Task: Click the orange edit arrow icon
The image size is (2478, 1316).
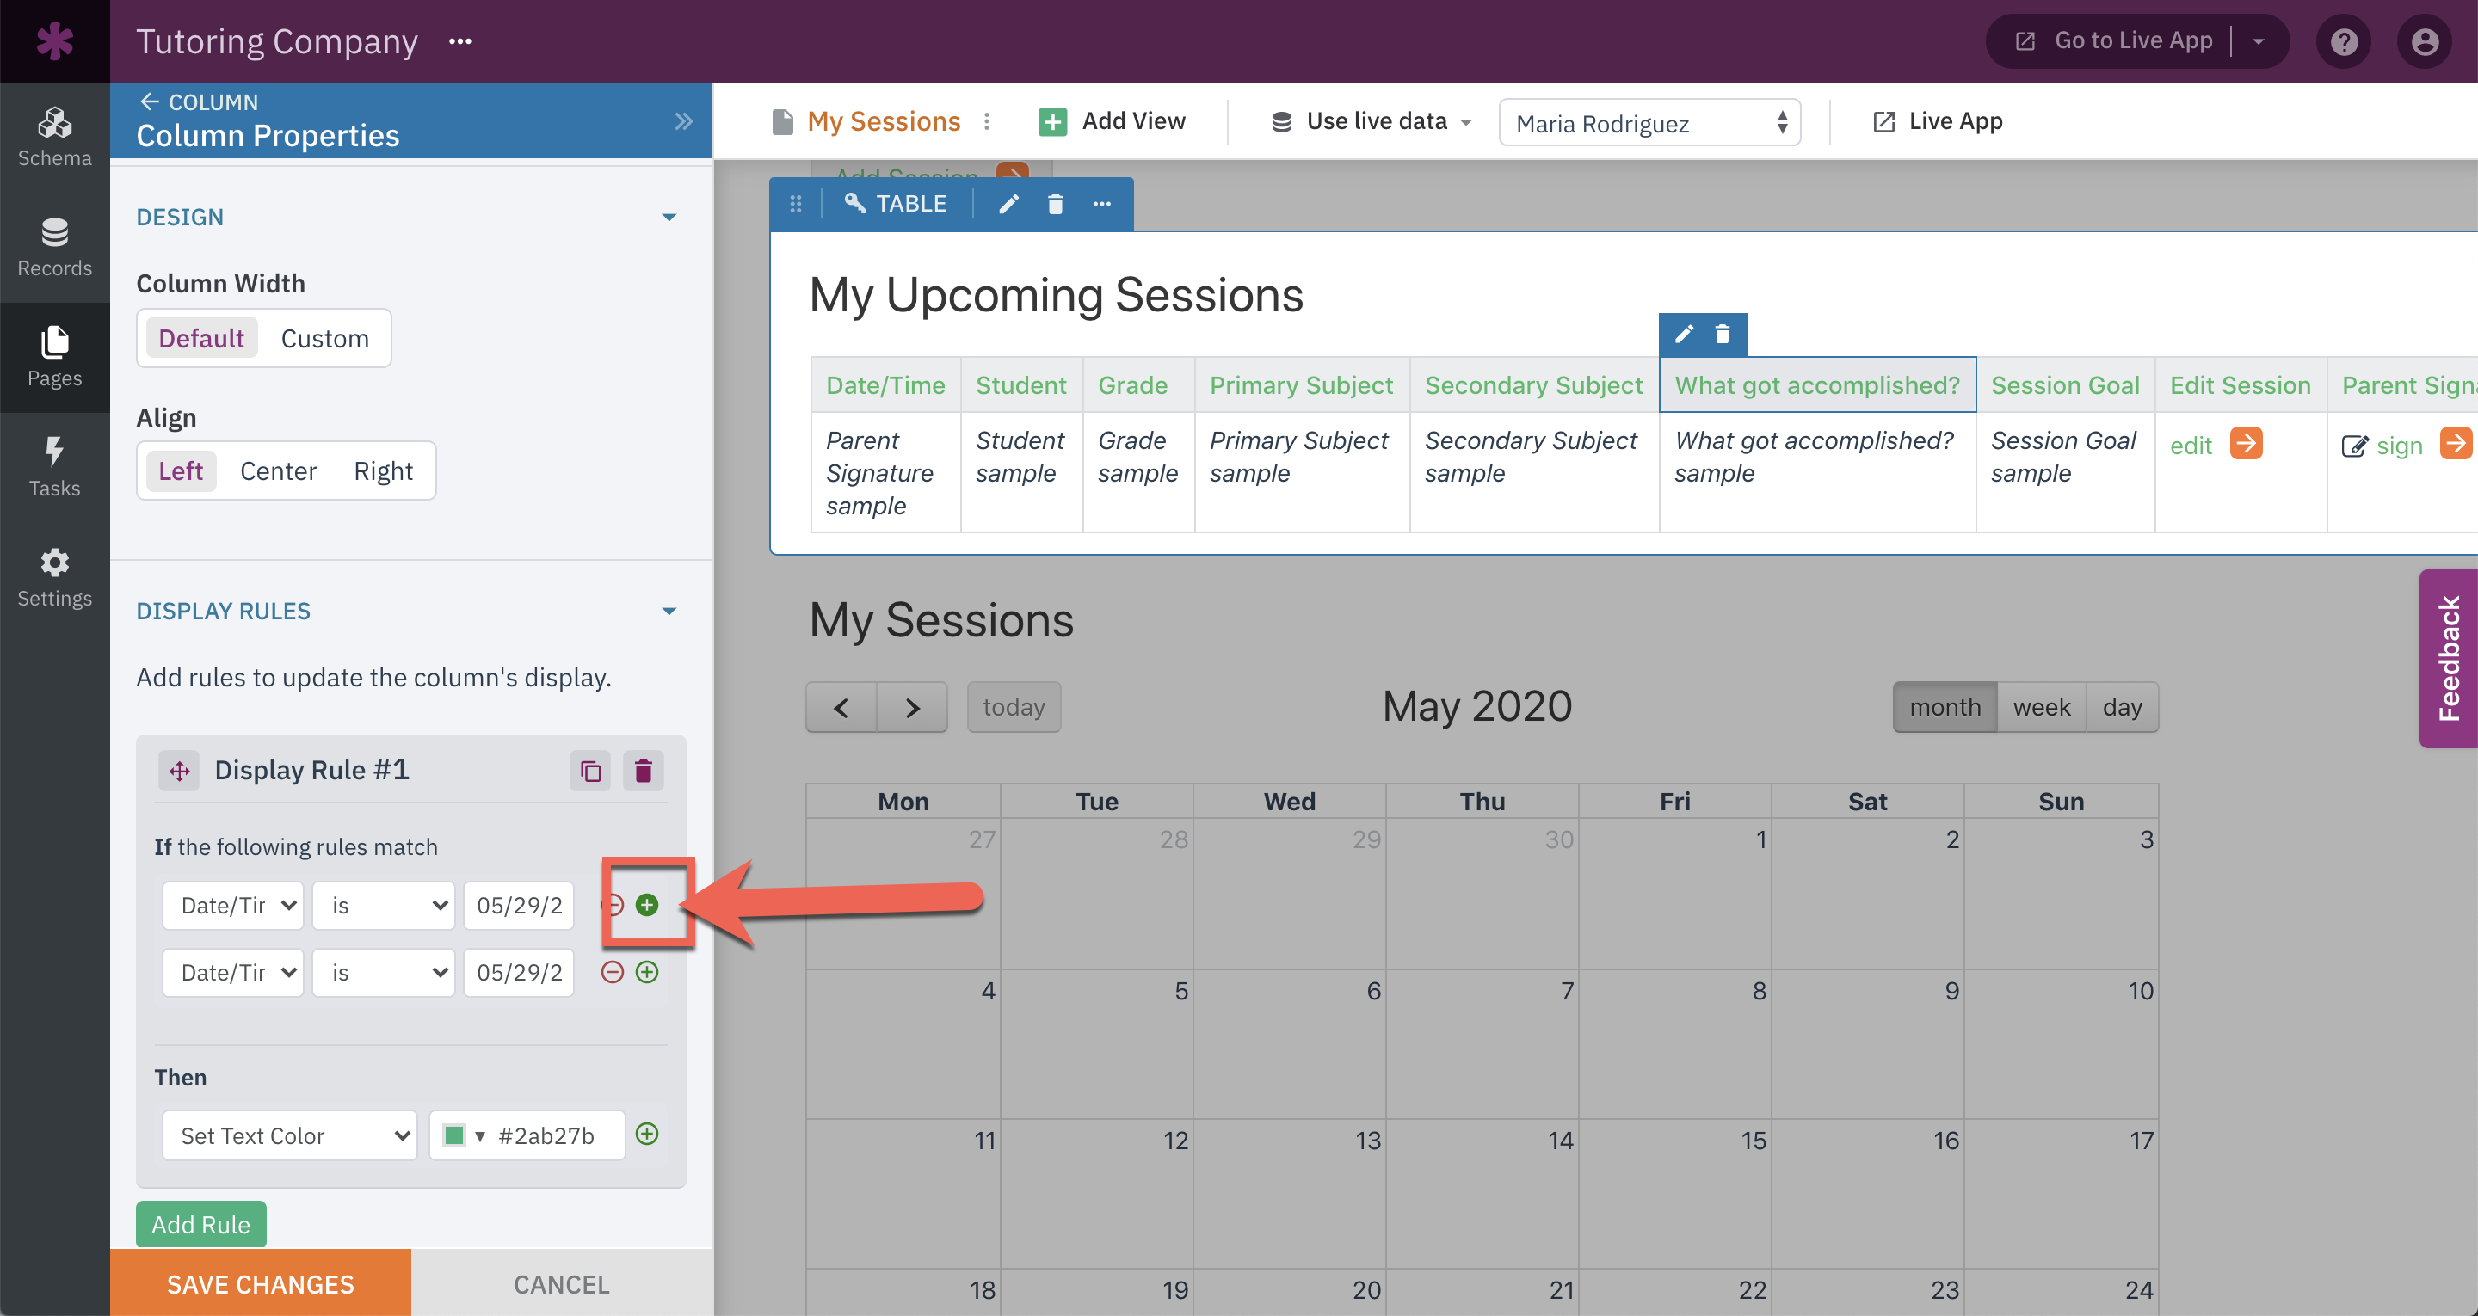Action: tap(2247, 444)
